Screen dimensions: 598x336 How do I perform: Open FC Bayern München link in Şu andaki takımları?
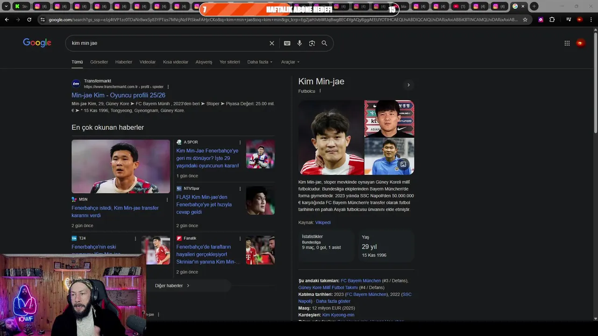pyautogui.click(x=361, y=281)
